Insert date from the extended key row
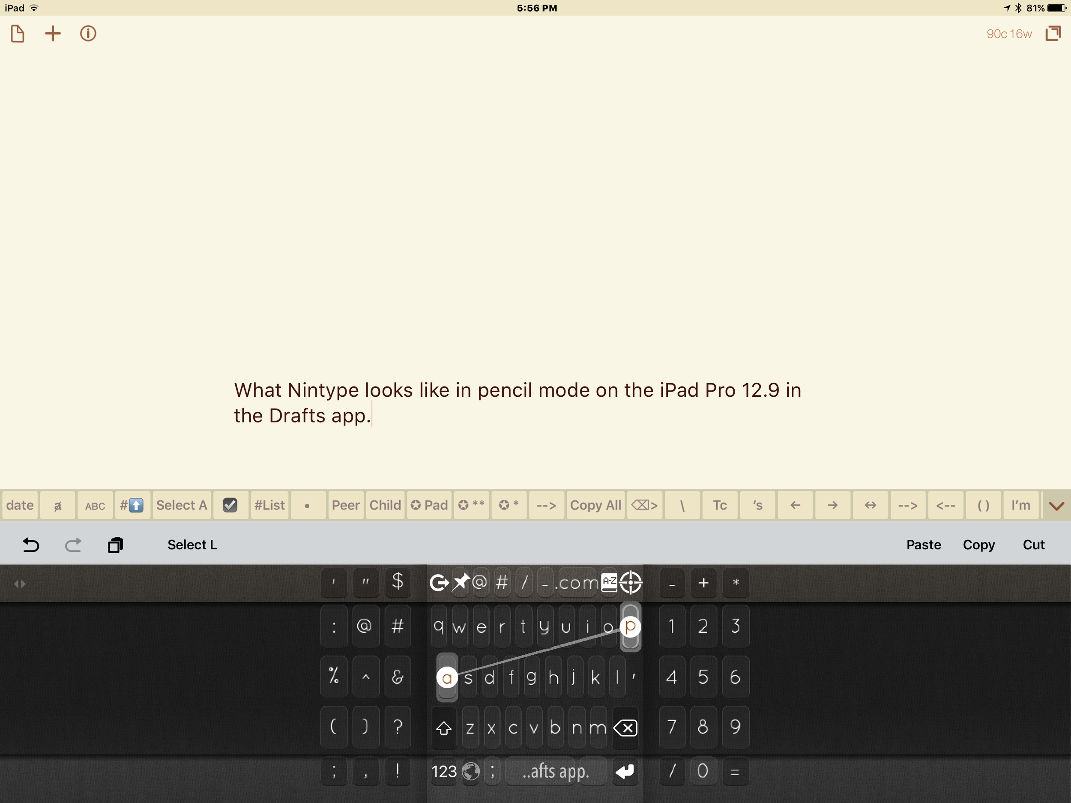This screenshot has height=803, width=1071. click(x=20, y=505)
